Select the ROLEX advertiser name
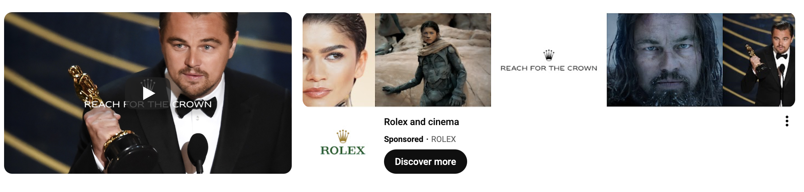Screen dimensions: 804x192 click(443, 139)
